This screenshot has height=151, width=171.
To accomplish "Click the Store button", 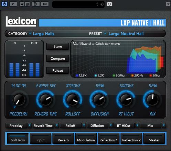I will click(57, 47).
